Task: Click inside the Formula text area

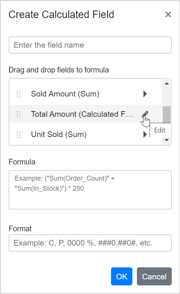Action: [x=90, y=190]
